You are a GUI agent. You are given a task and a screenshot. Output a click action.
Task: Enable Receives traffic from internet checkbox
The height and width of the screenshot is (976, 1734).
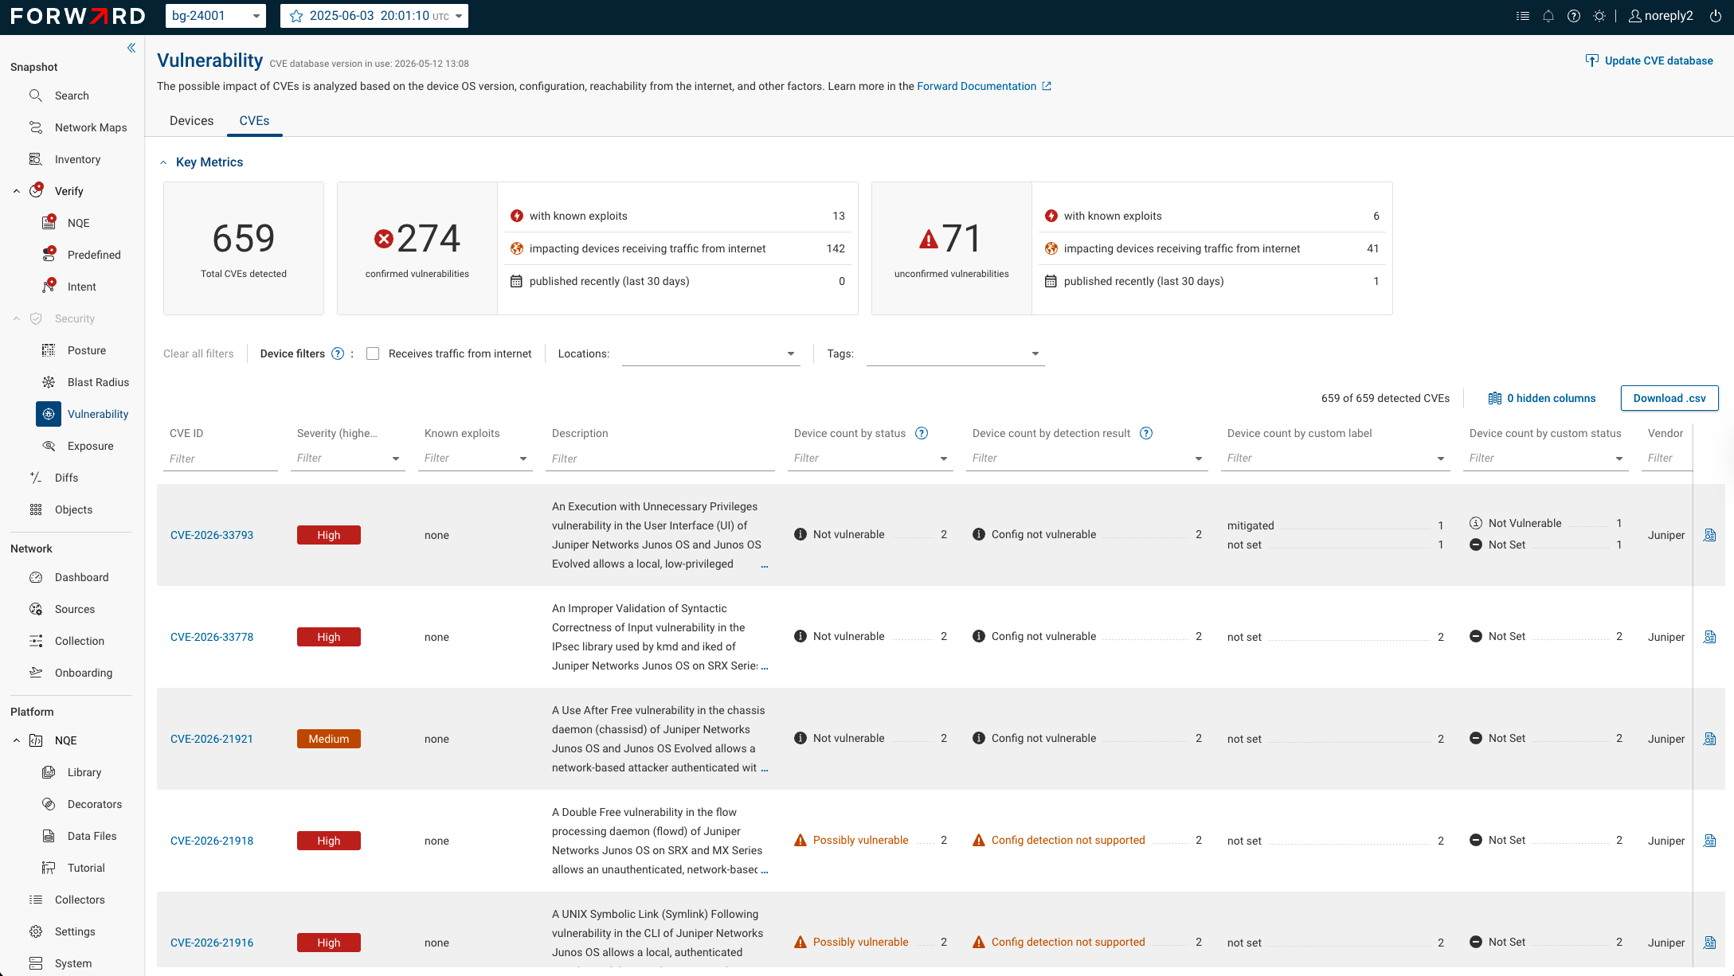tap(373, 353)
